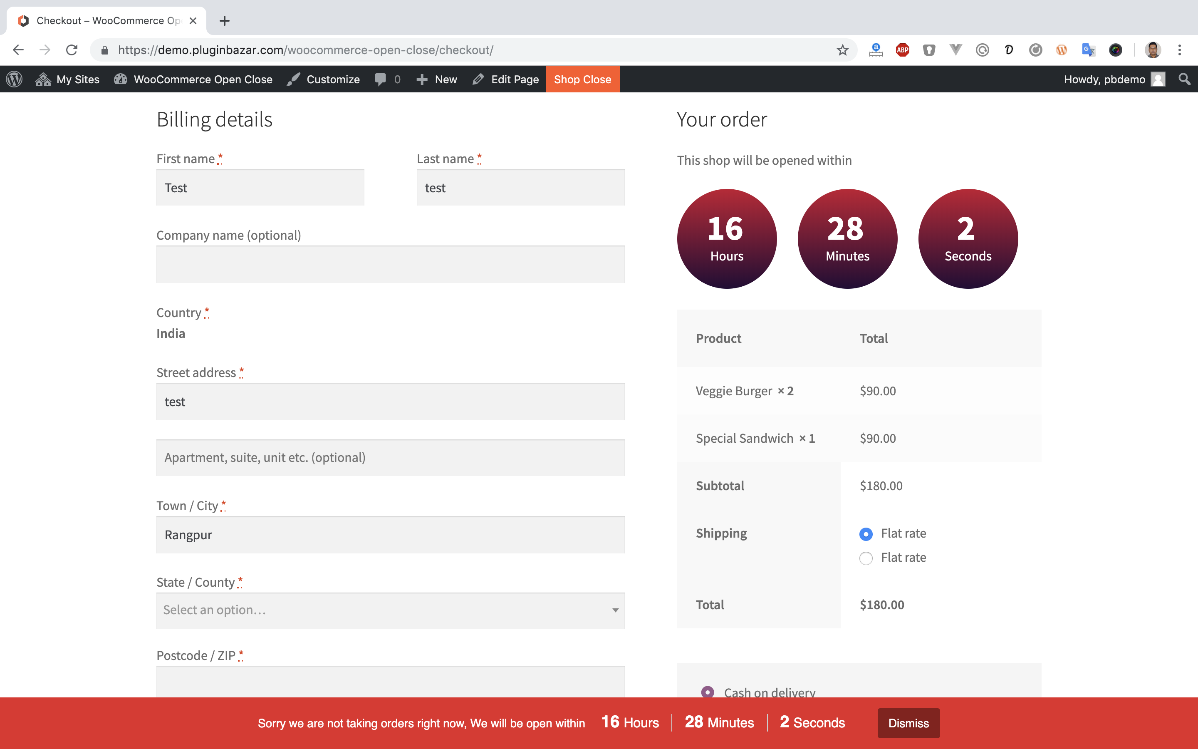Select the first Flat rate shipping option
This screenshot has width=1198, height=749.
click(866, 534)
